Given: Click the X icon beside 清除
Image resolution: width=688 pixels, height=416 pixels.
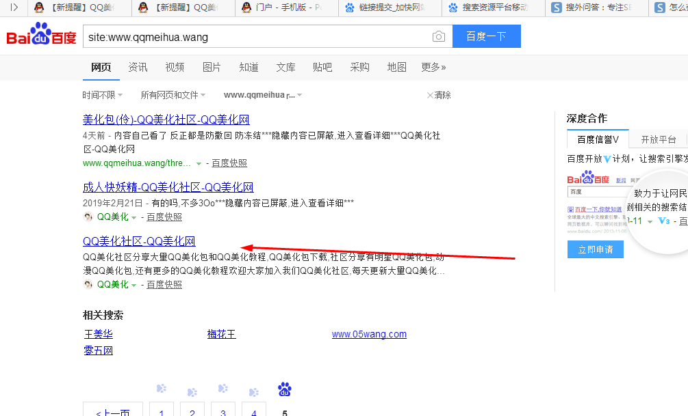Looking at the screenshot, I should tap(430, 95).
